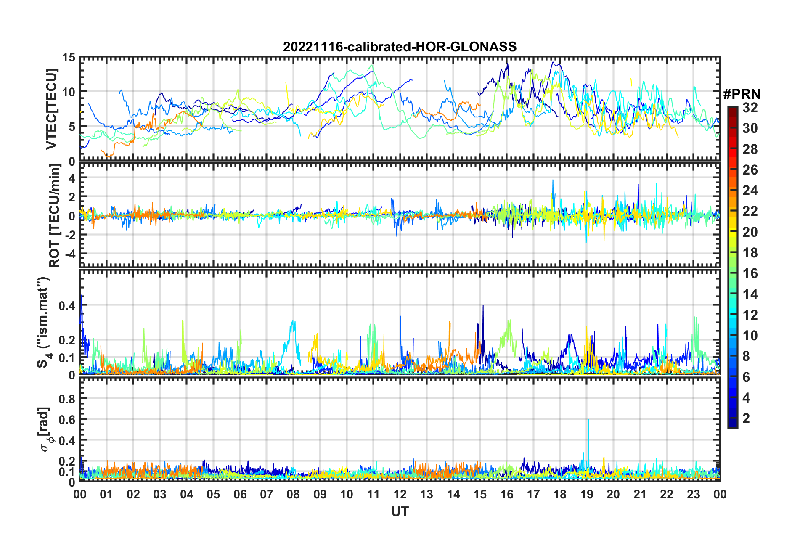This screenshot has height=535, width=800.
Task: Click the PRN colorbar strip
Action: tap(733, 267)
